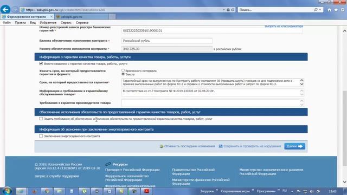Select the Временного интервала radio button
Screen dimensions: 347x195
[x=123, y=70]
